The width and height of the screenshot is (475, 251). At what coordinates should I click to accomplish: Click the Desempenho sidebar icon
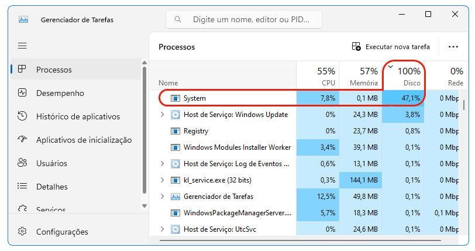(x=22, y=92)
